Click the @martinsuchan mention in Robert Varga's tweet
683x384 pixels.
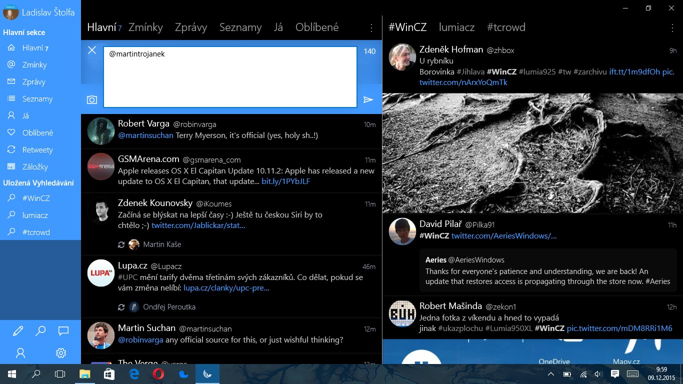(145, 135)
